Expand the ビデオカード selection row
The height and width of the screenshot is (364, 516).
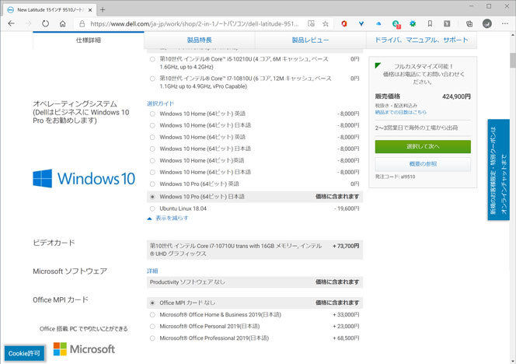pos(255,250)
